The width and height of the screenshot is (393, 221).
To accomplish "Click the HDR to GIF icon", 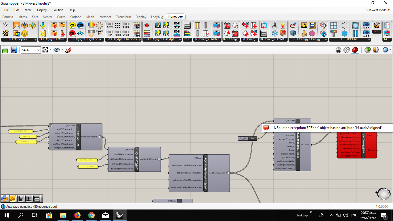I will click(x=177, y=25).
